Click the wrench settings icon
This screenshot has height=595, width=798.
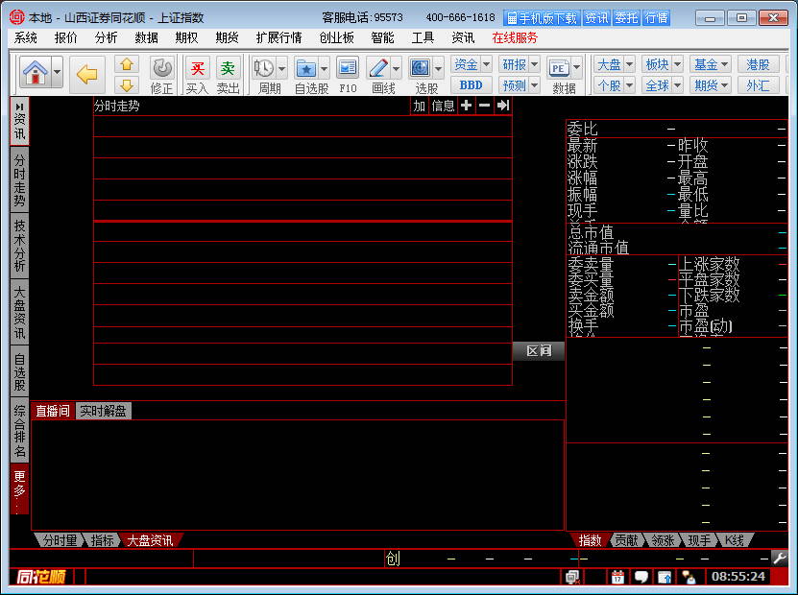click(x=779, y=558)
